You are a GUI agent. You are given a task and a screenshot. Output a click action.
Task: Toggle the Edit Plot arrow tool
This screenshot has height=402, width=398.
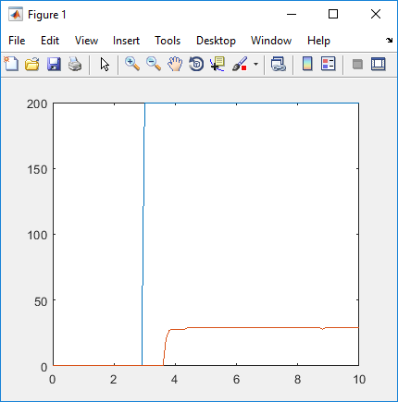coord(105,64)
